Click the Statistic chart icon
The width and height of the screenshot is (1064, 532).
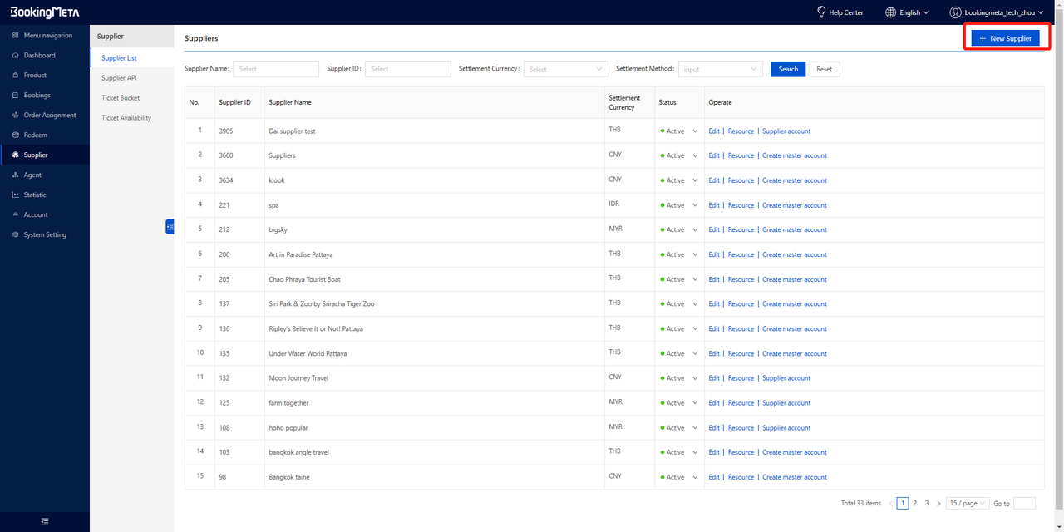[x=16, y=195]
